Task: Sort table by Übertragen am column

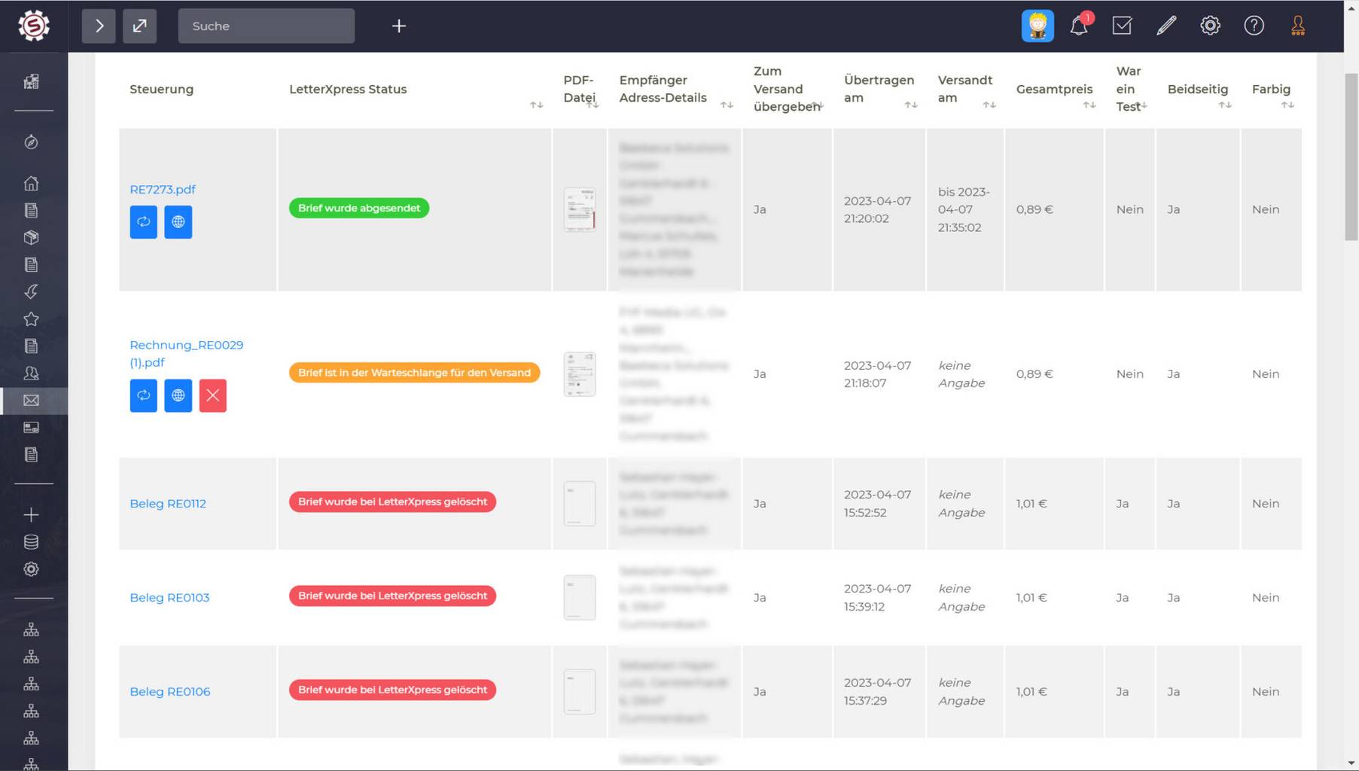Action: (910, 105)
